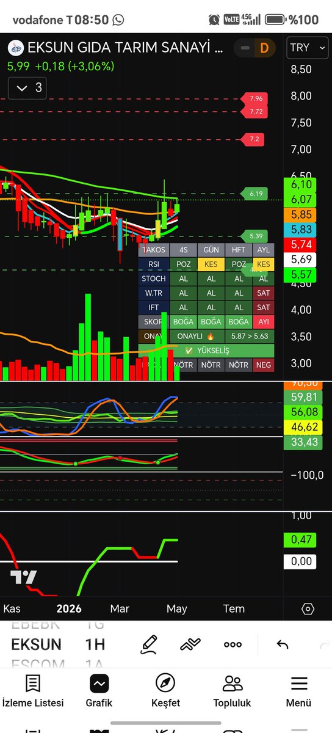The height and width of the screenshot is (733, 332).
Task: Open chart settings hexagon icon
Action: [308, 609]
